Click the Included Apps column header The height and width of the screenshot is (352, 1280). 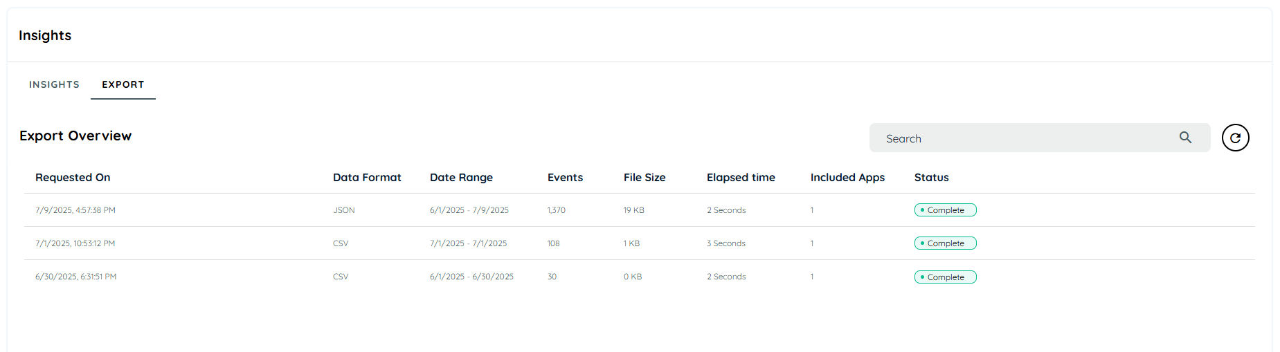(847, 177)
